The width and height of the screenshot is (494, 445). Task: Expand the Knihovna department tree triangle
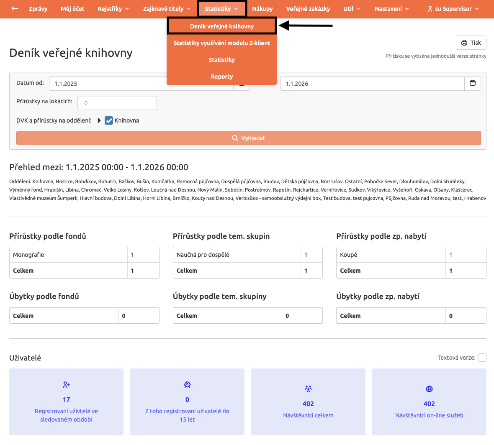[99, 120]
